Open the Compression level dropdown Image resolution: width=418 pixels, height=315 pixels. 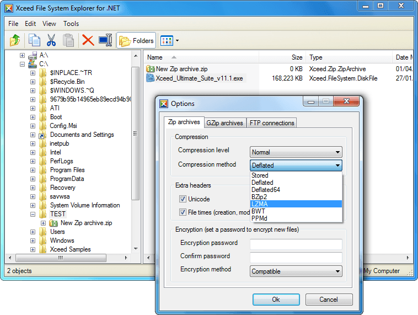(x=296, y=152)
